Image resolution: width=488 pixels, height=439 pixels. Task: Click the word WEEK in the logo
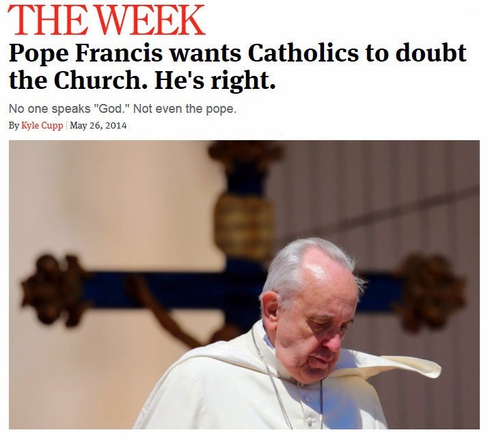coord(150,20)
